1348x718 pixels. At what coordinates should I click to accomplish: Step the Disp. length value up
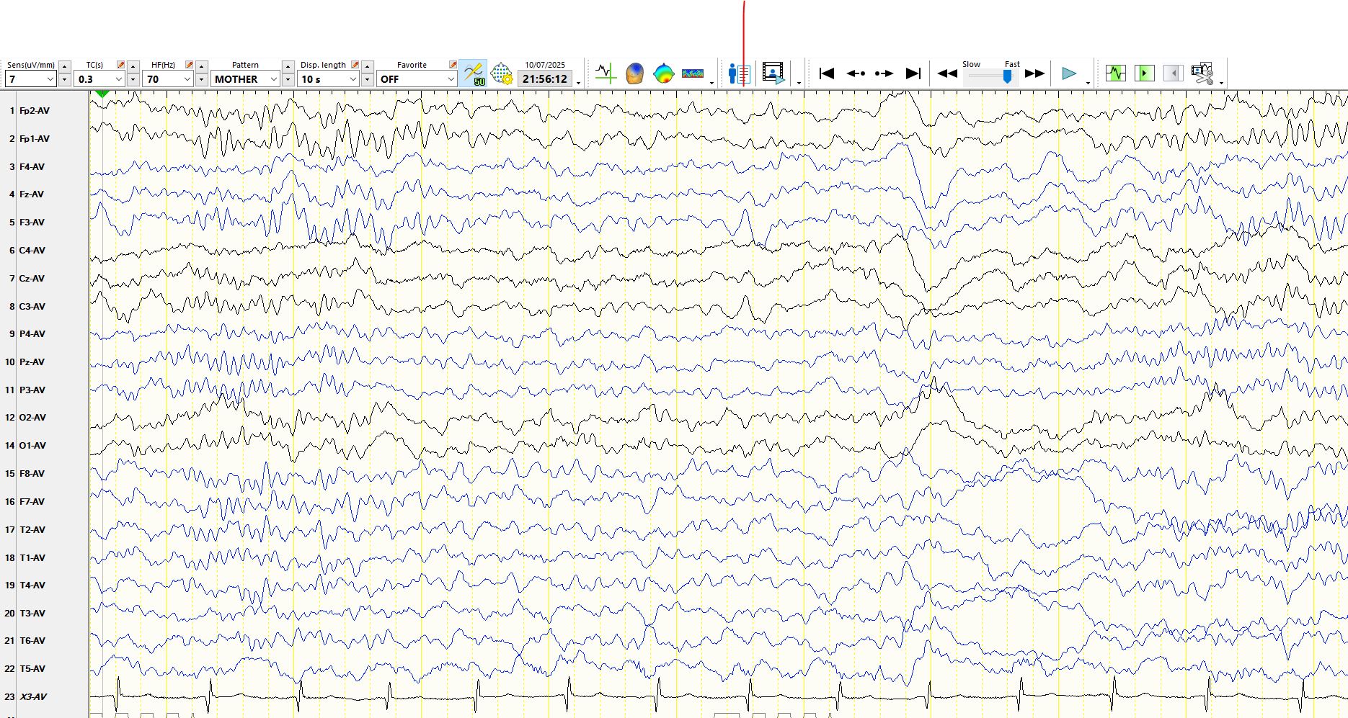367,66
